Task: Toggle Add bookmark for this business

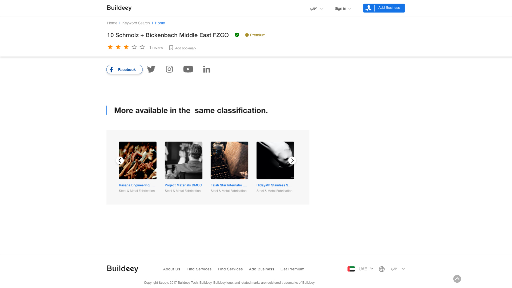Action: (183, 48)
